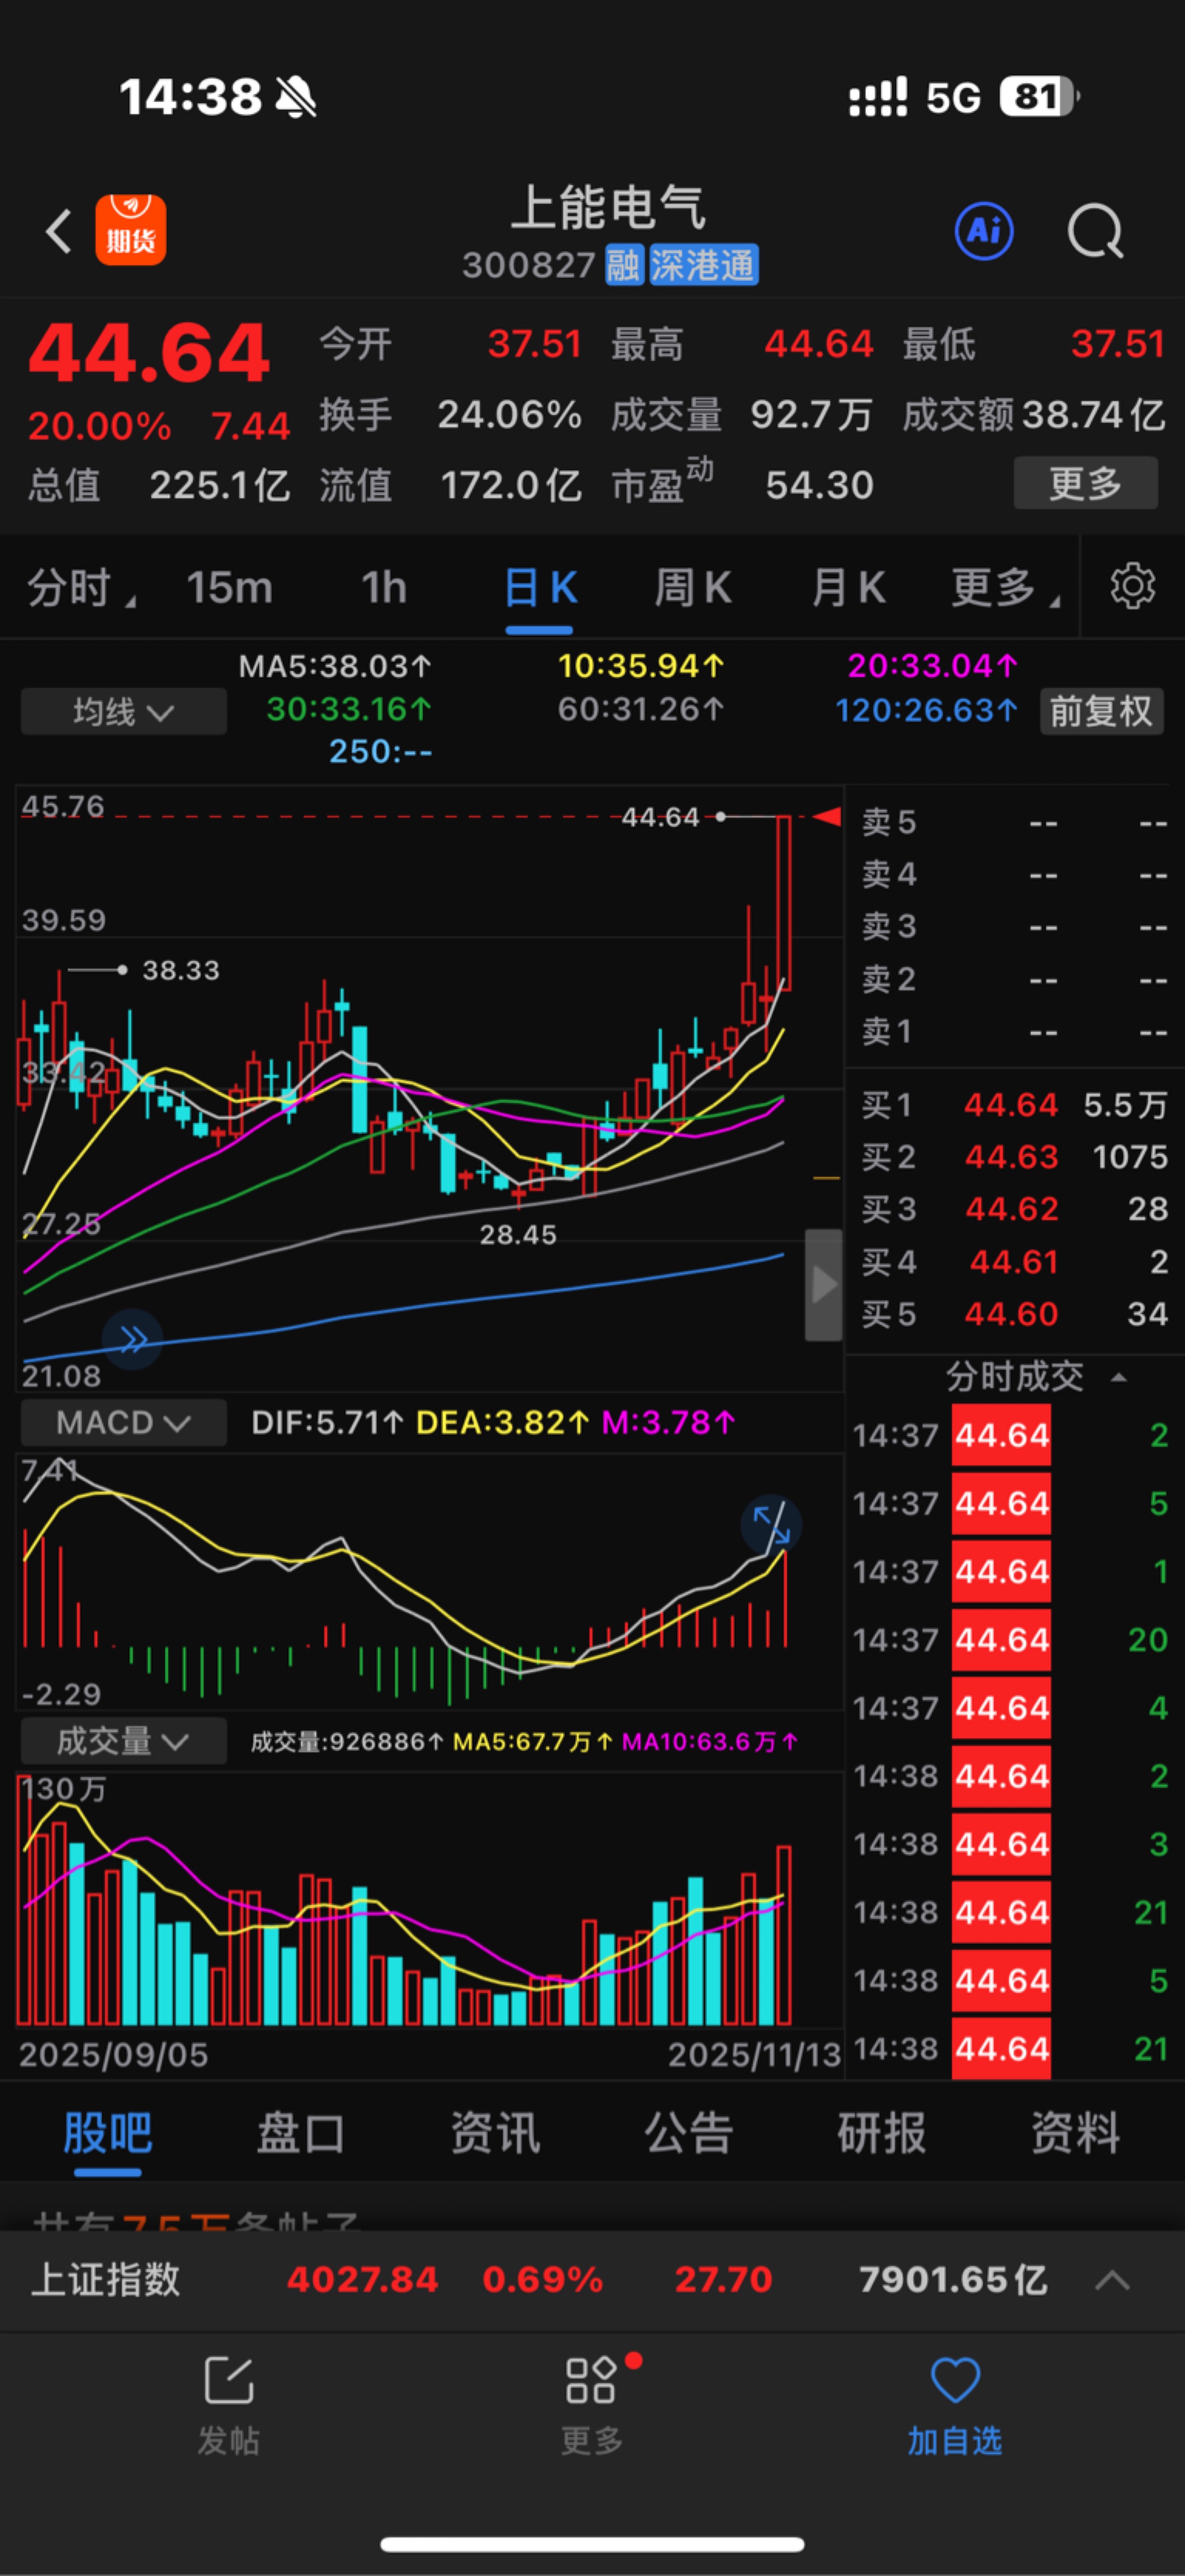This screenshot has height=2576, width=1185.
Task: Open the MACD indicator dropdown
Action: 123,1422
